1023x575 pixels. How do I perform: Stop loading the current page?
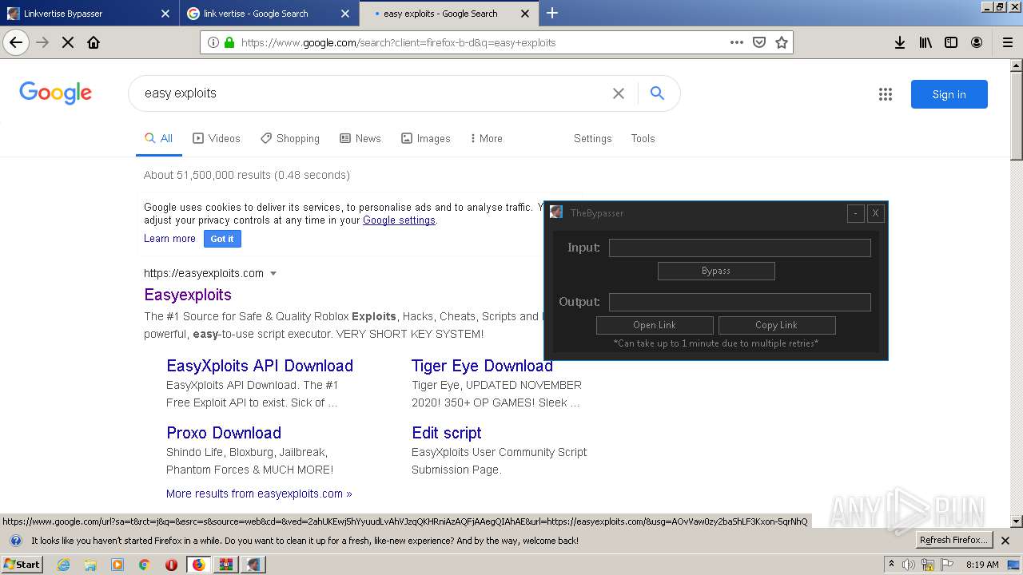(x=68, y=42)
